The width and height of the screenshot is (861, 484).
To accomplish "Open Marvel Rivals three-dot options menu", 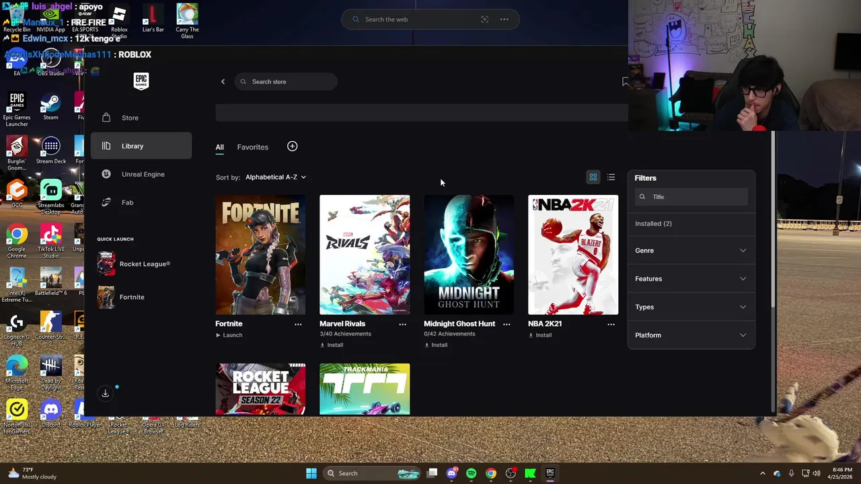I will (x=402, y=324).
